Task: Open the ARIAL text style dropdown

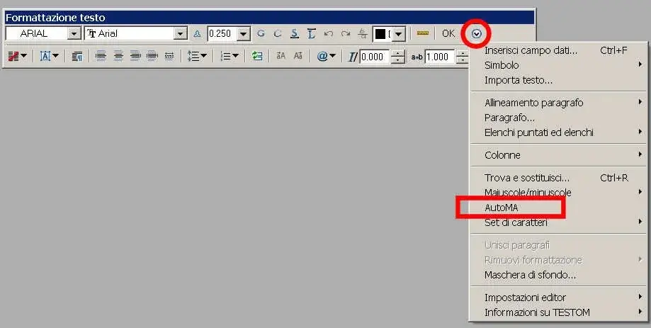Action: pyautogui.click(x=74, y=33)
